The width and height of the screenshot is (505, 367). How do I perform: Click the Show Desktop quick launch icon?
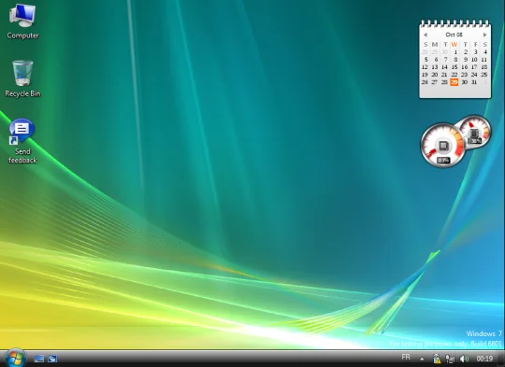pos(39,359)
